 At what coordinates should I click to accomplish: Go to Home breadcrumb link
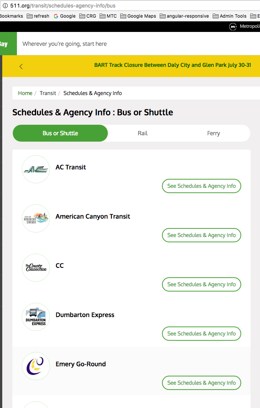tap(25, 93)
